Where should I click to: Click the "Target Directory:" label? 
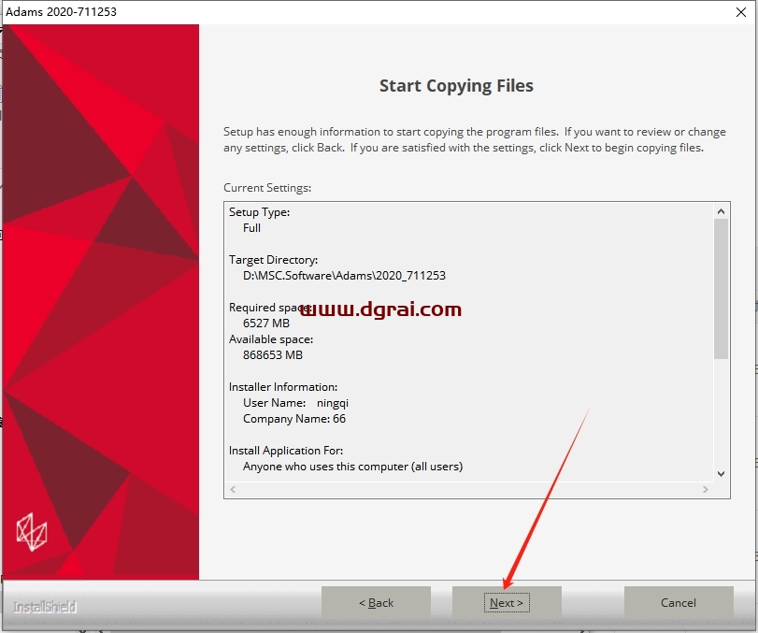274,260
